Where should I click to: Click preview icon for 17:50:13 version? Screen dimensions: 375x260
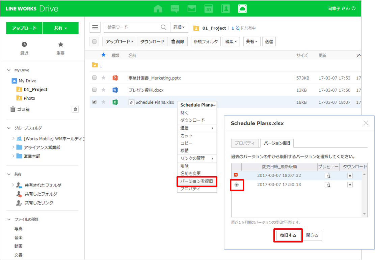pos(328,185)
